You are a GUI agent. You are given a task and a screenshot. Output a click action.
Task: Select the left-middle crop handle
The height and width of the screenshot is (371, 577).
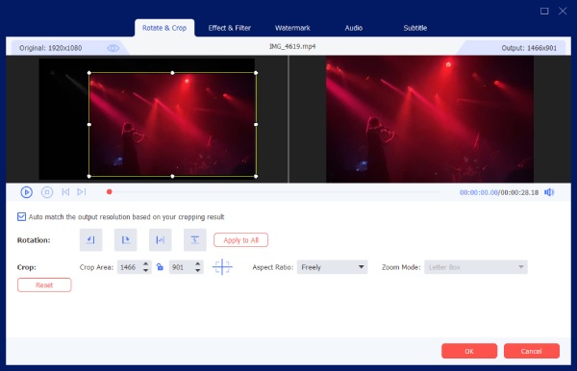(x=89, y=124)
